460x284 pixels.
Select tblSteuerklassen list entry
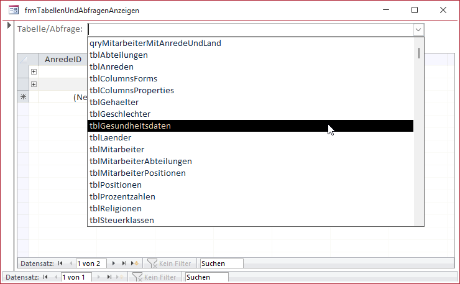click(122, 220)
